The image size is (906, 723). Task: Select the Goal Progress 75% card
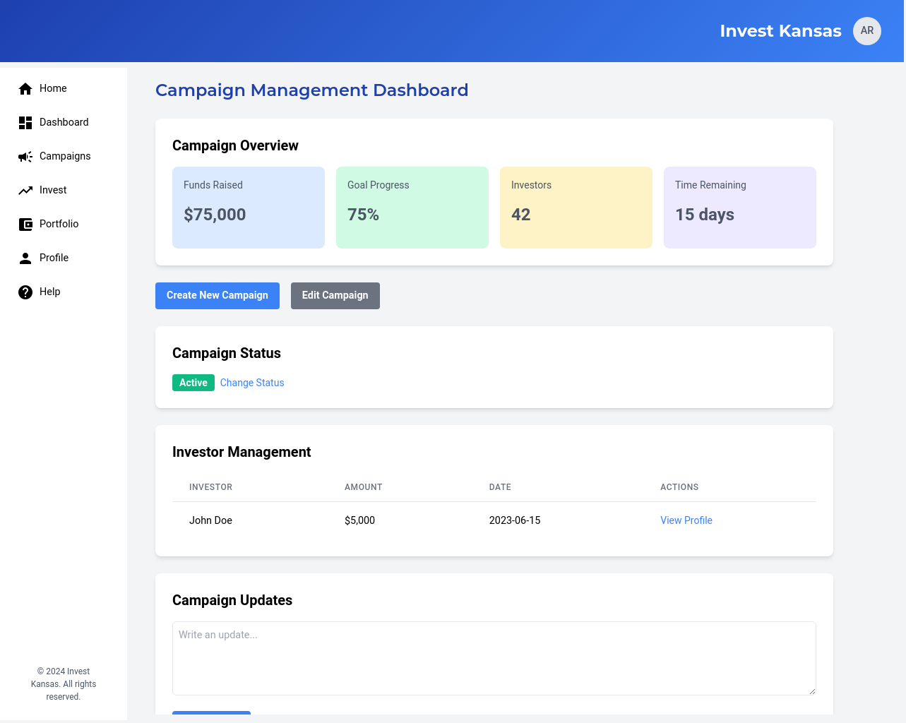click(x=412, y=208)
